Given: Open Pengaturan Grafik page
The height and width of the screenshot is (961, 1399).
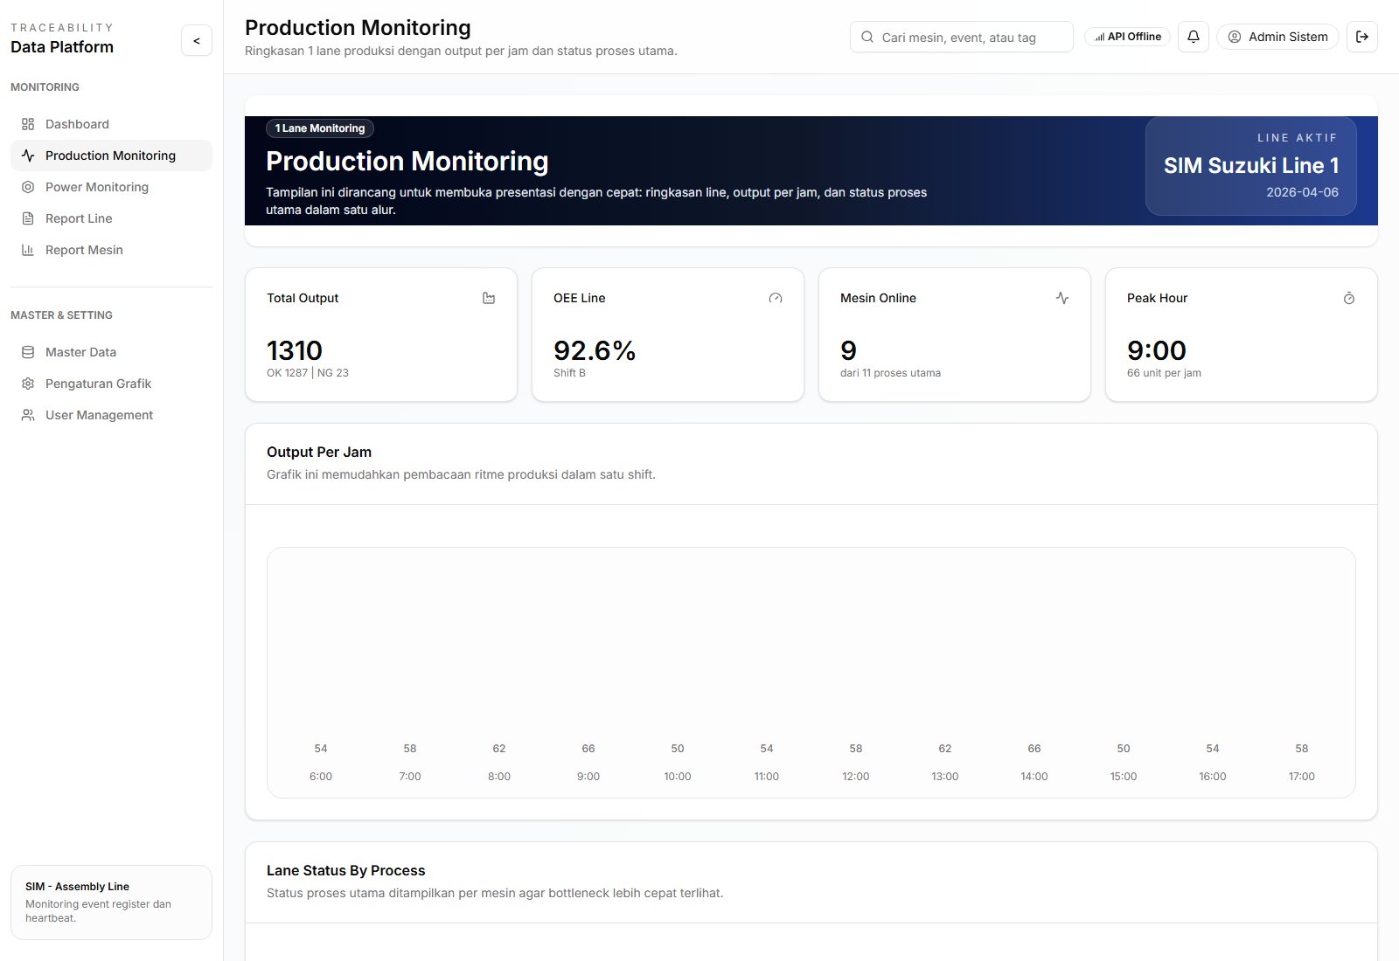Looking at the screenshot, I should coord(111,384).
